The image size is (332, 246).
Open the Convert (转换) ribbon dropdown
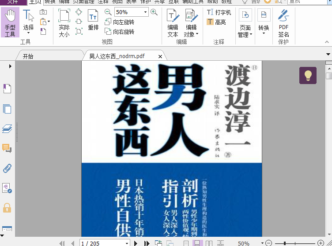click(x=264, y=22)
